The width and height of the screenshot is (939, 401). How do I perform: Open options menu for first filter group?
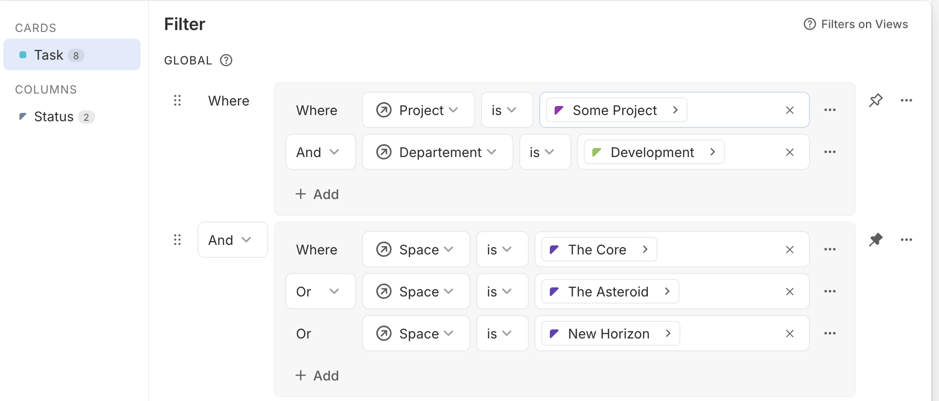tap(906, 100)
